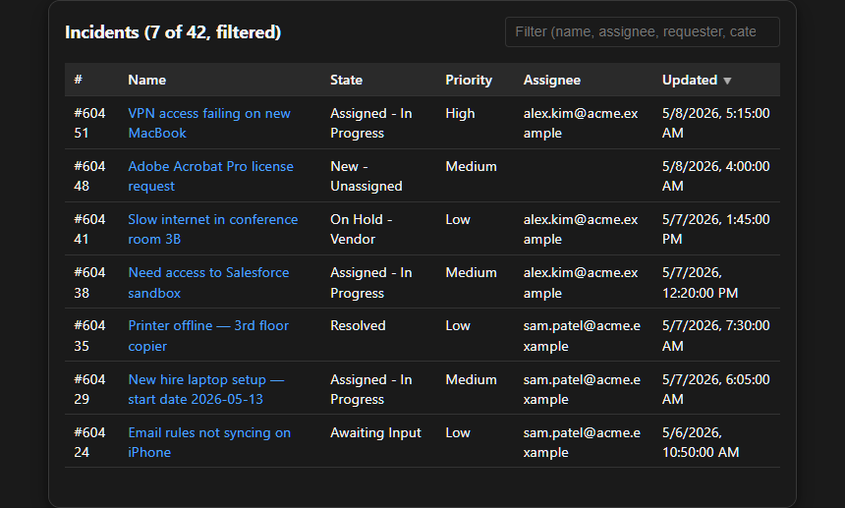Open VPN access failing on new MacBook
This screenshot has width=845, height=508.
(x=209, y=123)
